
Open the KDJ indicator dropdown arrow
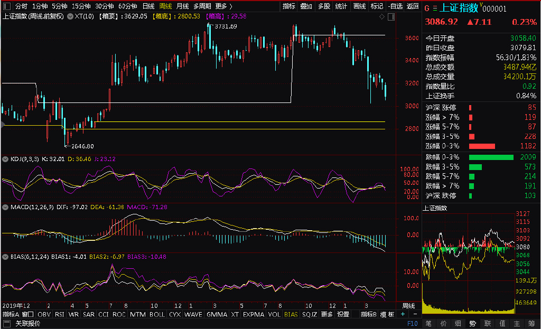[x=5, y=158]
